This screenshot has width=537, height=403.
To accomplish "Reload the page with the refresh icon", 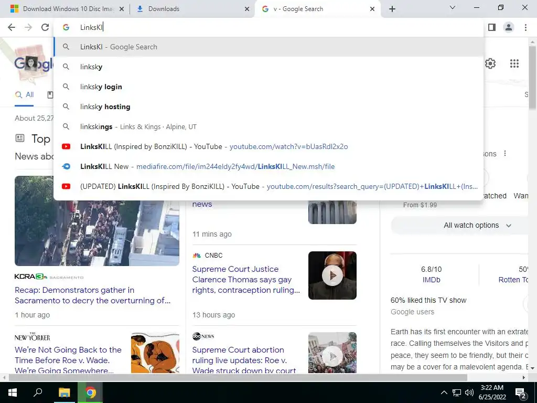I will click(x=45, y=27).
